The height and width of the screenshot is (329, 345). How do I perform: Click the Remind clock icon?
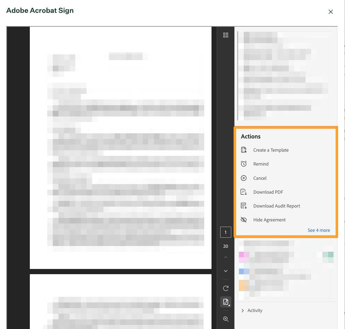pos(244,164)
